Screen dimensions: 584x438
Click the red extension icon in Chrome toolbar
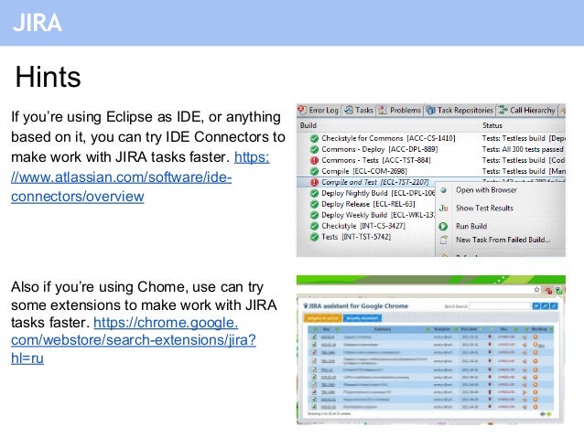(548, 291)
